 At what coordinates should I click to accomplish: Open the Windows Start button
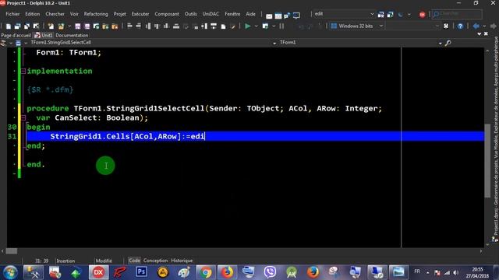(10, 272)
